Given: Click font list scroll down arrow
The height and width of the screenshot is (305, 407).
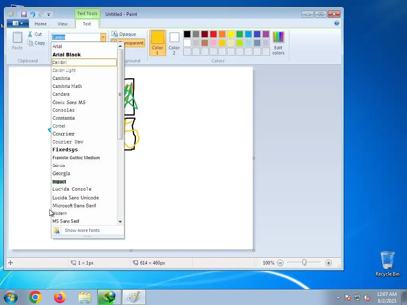Looking at the screenshot, I should tap(120, 222).
